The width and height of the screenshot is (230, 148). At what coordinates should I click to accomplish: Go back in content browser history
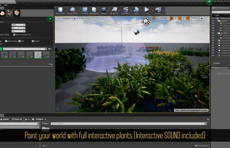(x=26, y=119)
